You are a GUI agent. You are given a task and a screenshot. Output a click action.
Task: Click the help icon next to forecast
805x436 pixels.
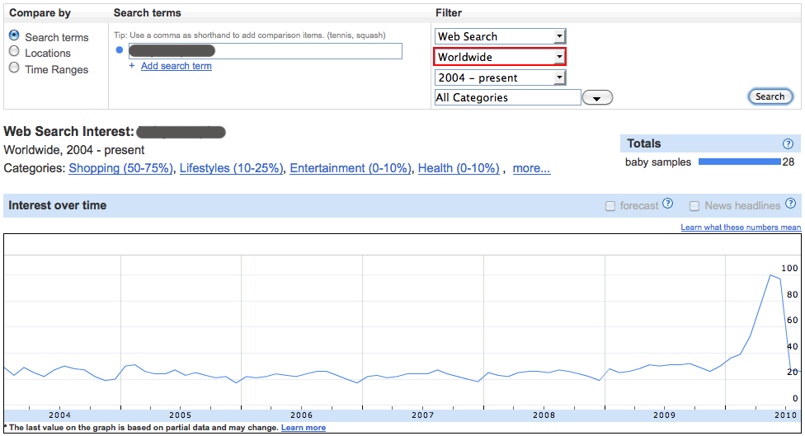click(x=668, y=204)
